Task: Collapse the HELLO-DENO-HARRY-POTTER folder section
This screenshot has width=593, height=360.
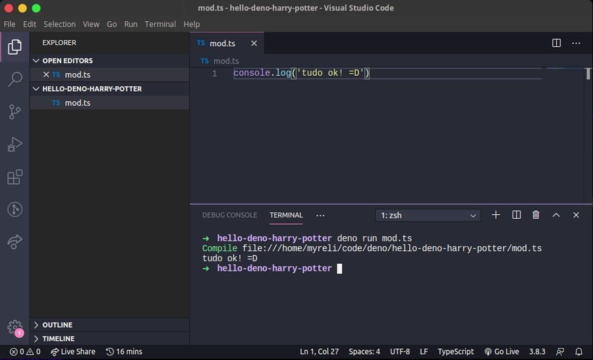Action: 92,89
